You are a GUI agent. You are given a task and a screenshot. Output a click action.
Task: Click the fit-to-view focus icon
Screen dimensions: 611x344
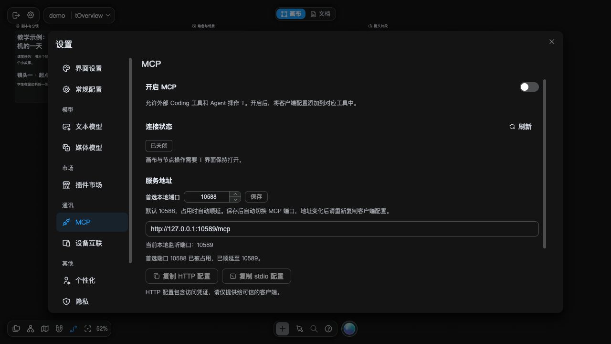[88, 329]
